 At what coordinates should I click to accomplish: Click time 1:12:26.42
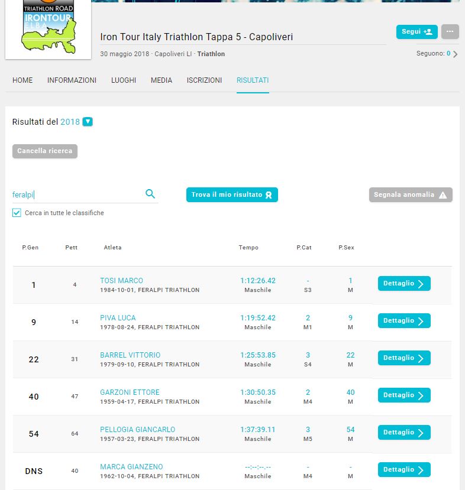[258, 281]
